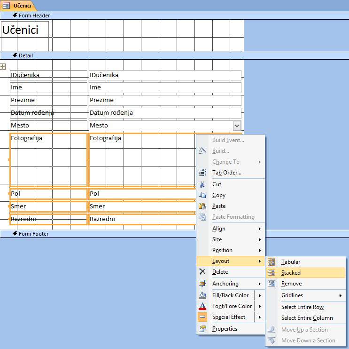Click the Anchoring icon
This screenshot has width=349, height=349.
pos(202,283)
